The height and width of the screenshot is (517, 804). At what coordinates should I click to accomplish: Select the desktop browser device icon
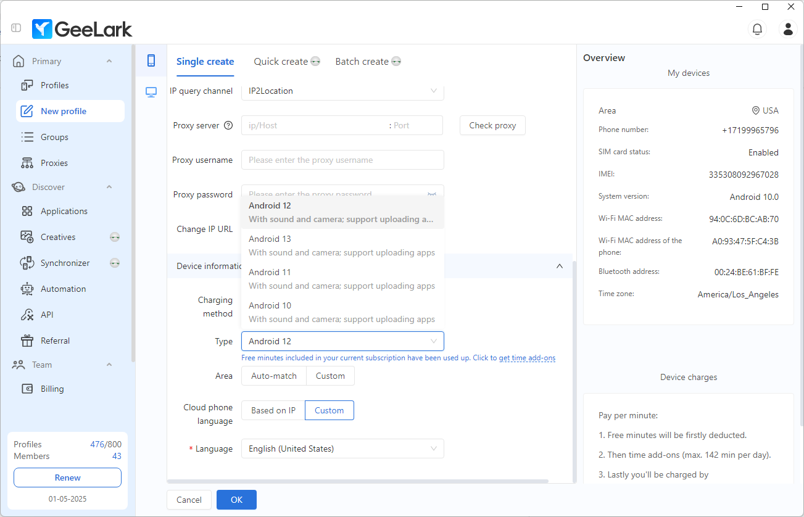coord(151,92)
